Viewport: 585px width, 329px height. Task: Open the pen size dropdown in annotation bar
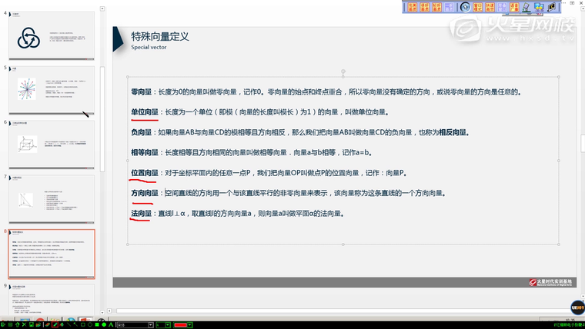tap(168, 324)
